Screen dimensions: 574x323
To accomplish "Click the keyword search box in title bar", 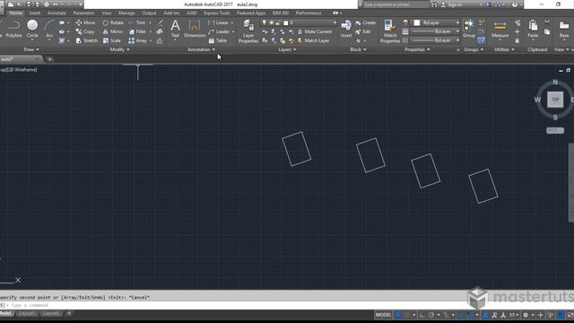I will tap(396, 4).
